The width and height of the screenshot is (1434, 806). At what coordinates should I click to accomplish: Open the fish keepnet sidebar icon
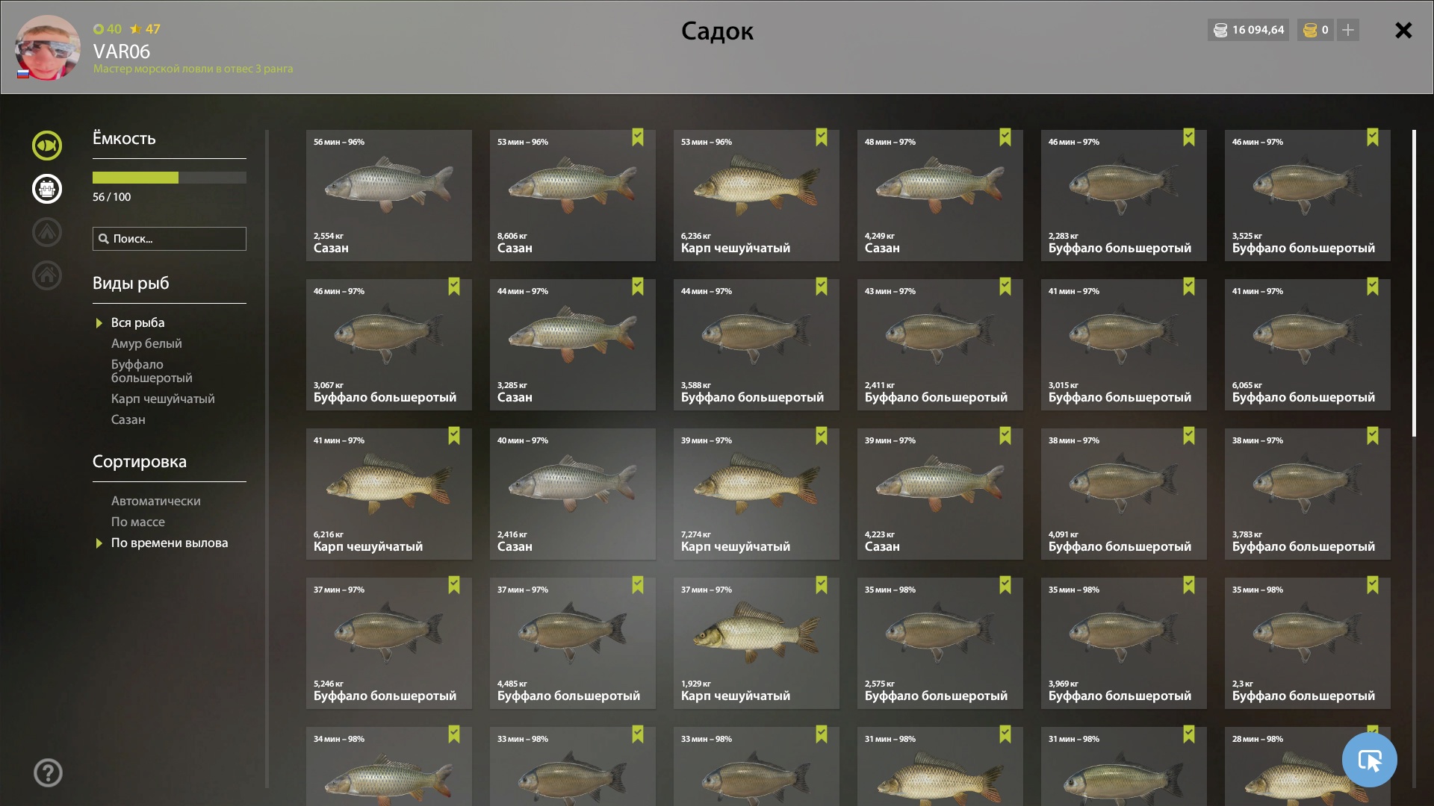pyautogui.click(x=47, y=146)
